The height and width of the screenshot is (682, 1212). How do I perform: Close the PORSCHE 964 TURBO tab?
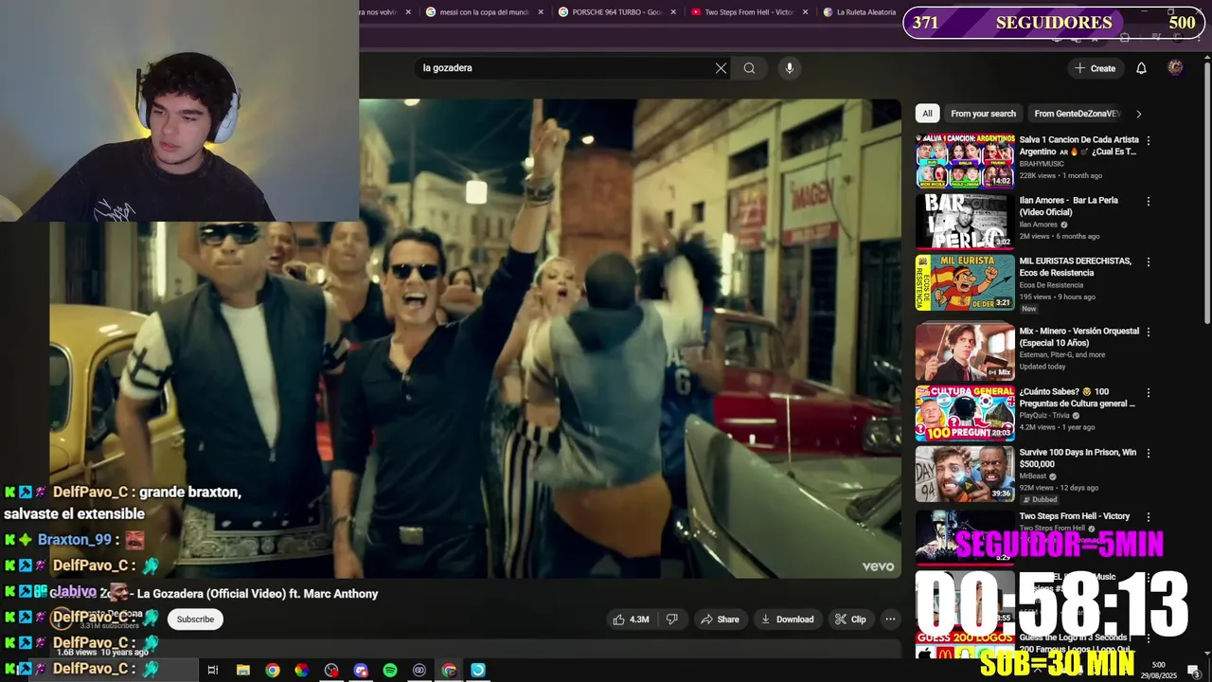673,12
